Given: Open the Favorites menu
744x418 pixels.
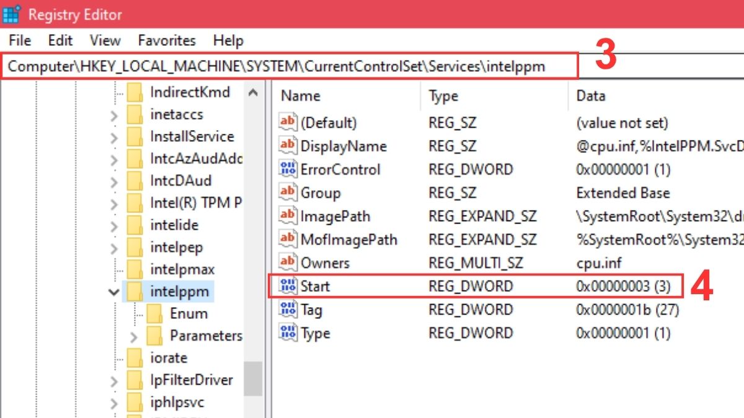Looking at the screenshot, I should point(167,41).
